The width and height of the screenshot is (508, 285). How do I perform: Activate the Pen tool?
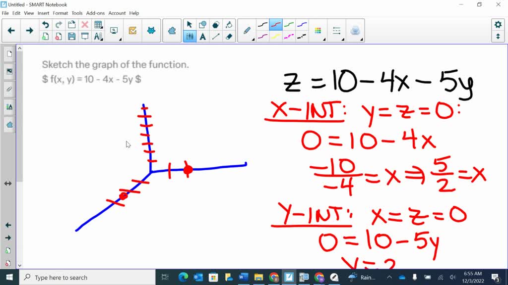click(x=247, y=30)
